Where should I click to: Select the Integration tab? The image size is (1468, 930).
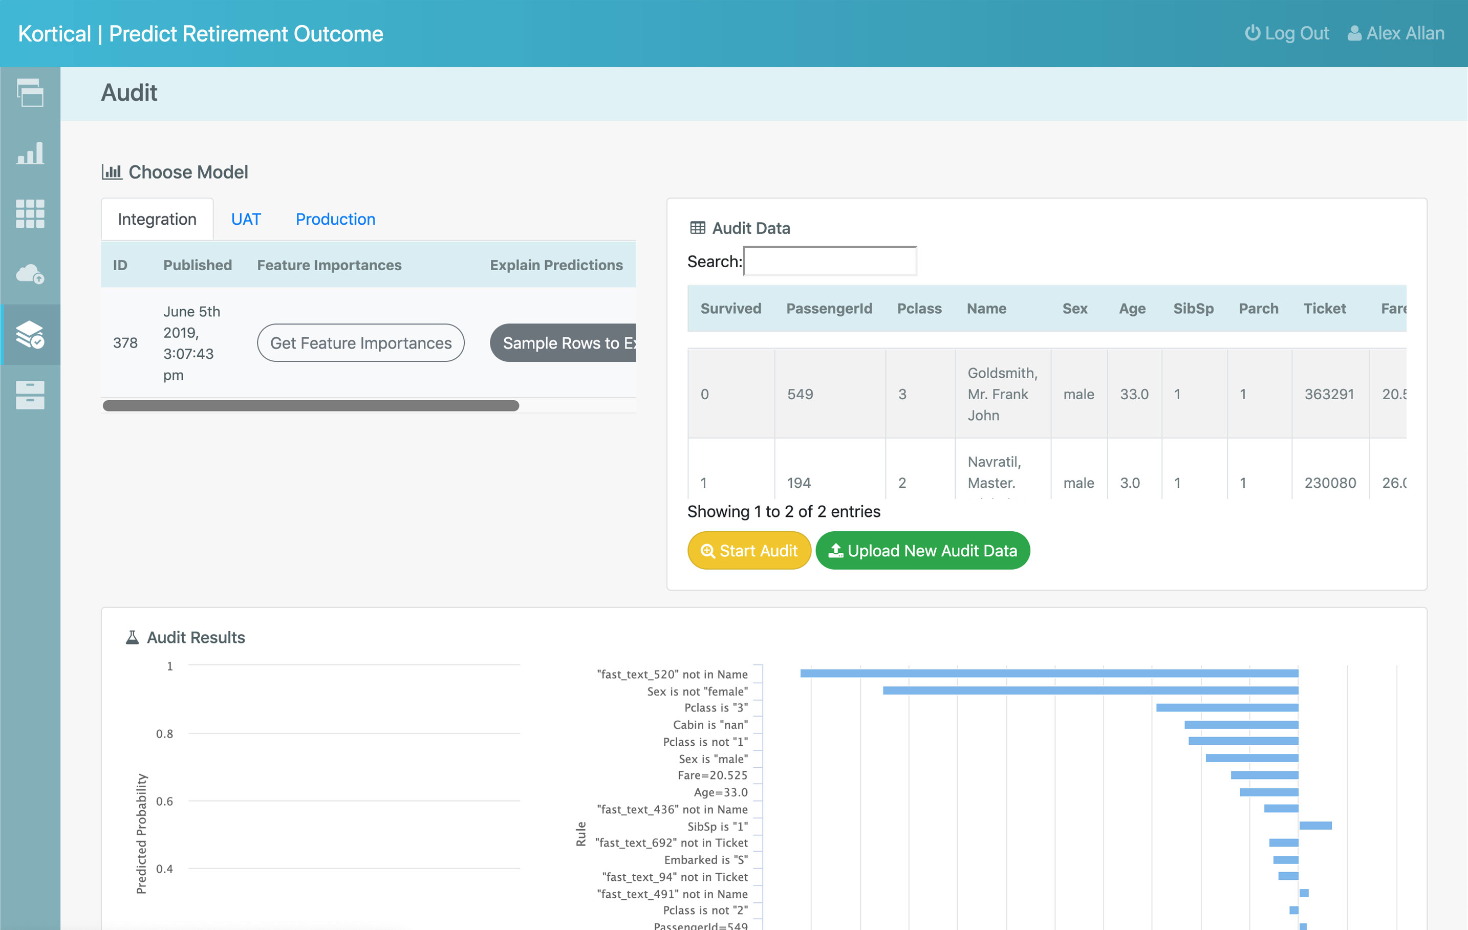click(157, 219)
